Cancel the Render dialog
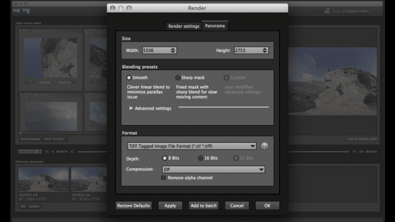The image size is (395, 222). pos(237,206)
